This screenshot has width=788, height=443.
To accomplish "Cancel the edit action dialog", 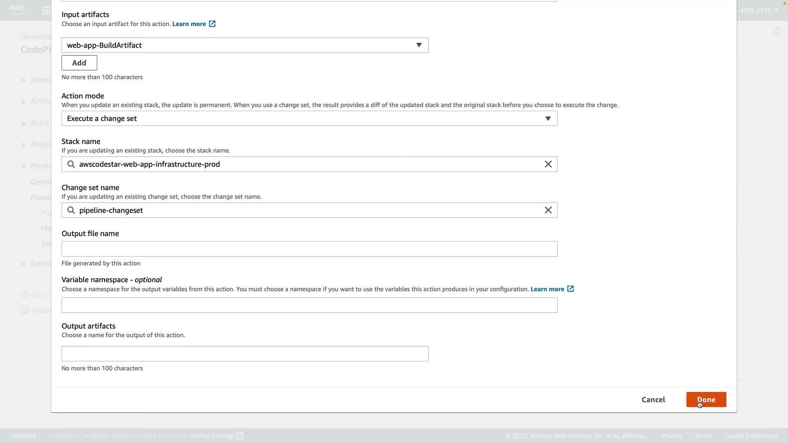I will coord(653,400).
